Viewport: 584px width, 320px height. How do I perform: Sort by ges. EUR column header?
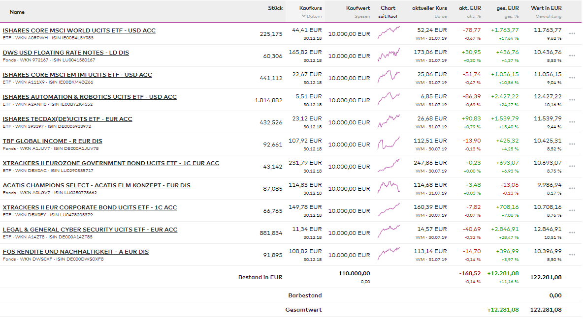[507, 8]
